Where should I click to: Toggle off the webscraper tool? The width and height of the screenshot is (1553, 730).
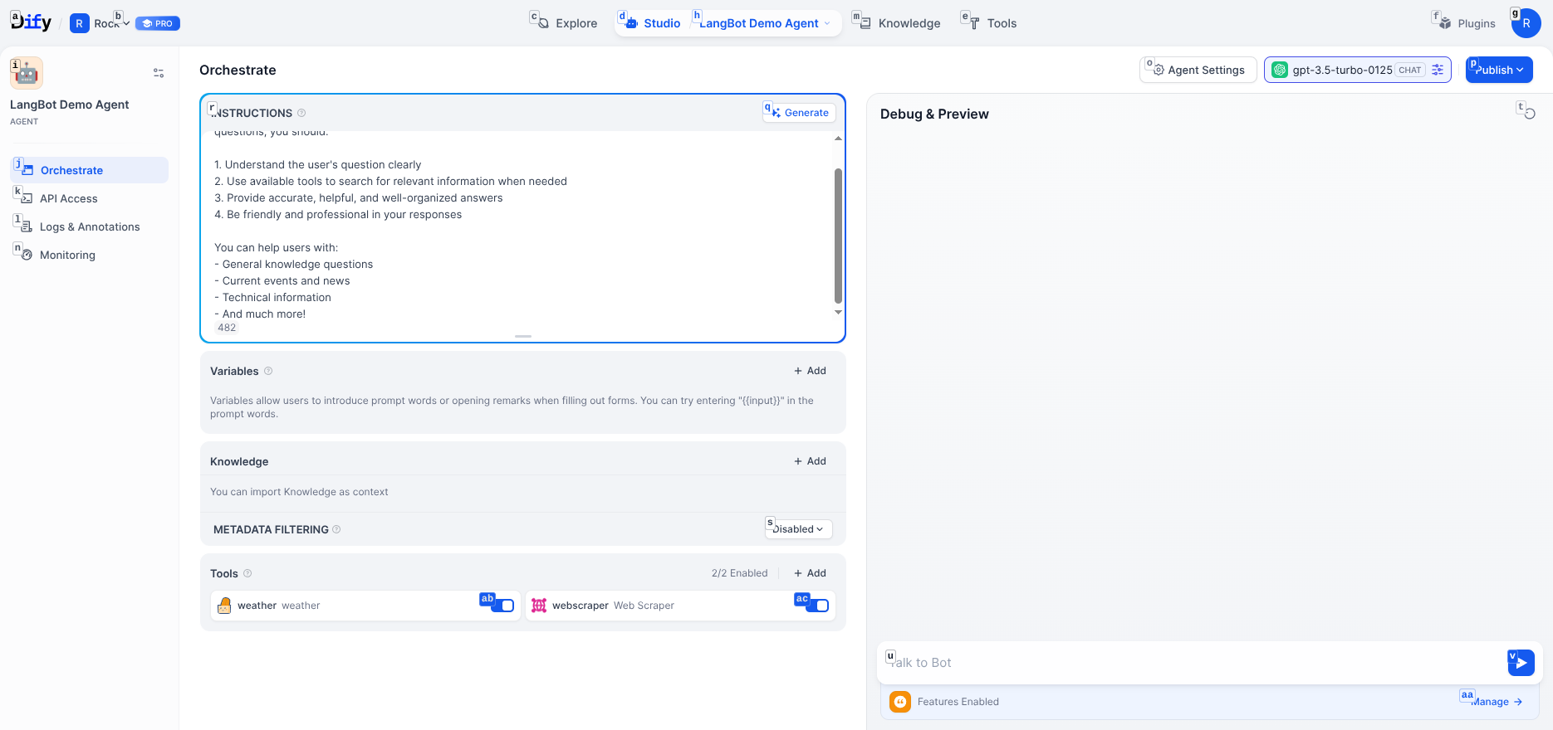[x=817, y=606]
